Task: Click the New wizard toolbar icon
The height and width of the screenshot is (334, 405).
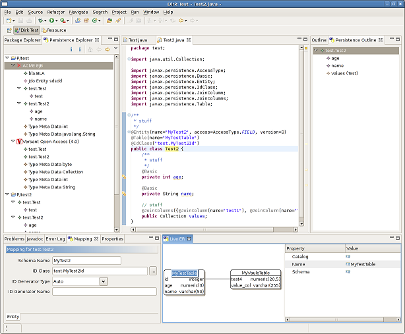Action: [x=9, y=20]
